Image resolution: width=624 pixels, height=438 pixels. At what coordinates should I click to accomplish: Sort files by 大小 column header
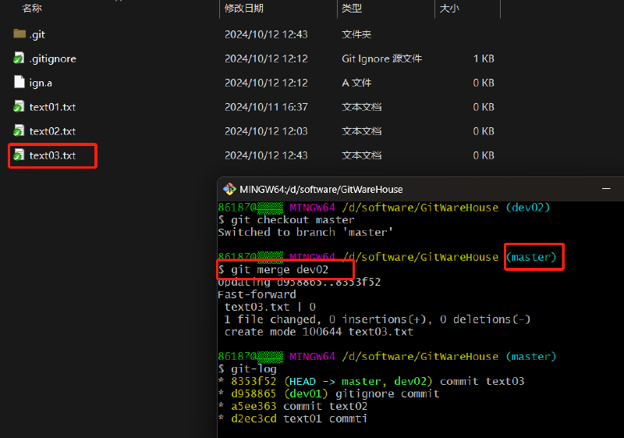coord(449,9)
